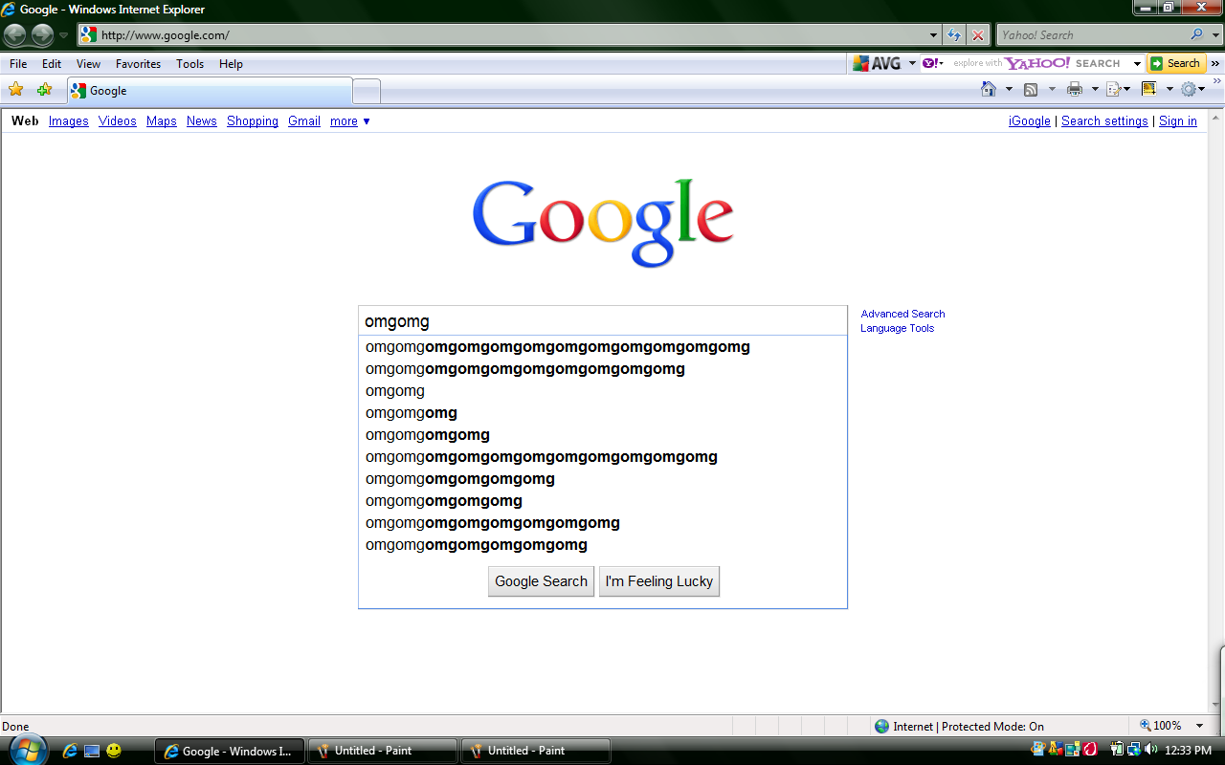Click the Add to Favorites icon

[42, 88]
